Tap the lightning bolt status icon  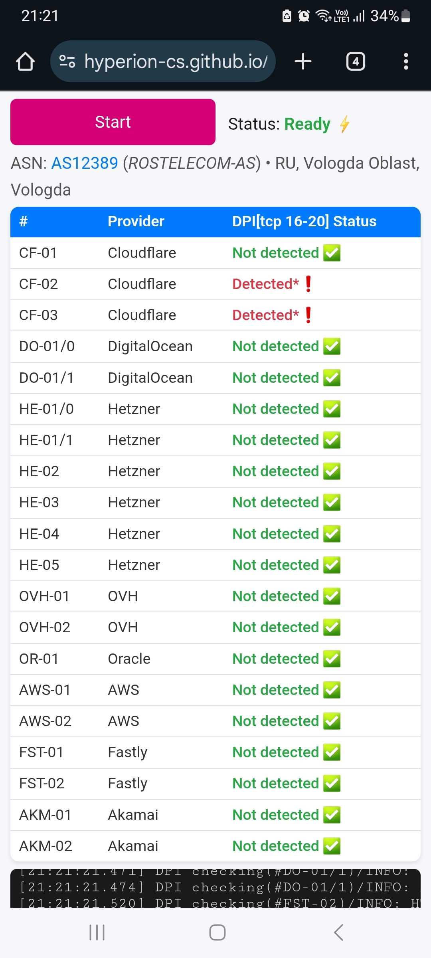(345, 124)
